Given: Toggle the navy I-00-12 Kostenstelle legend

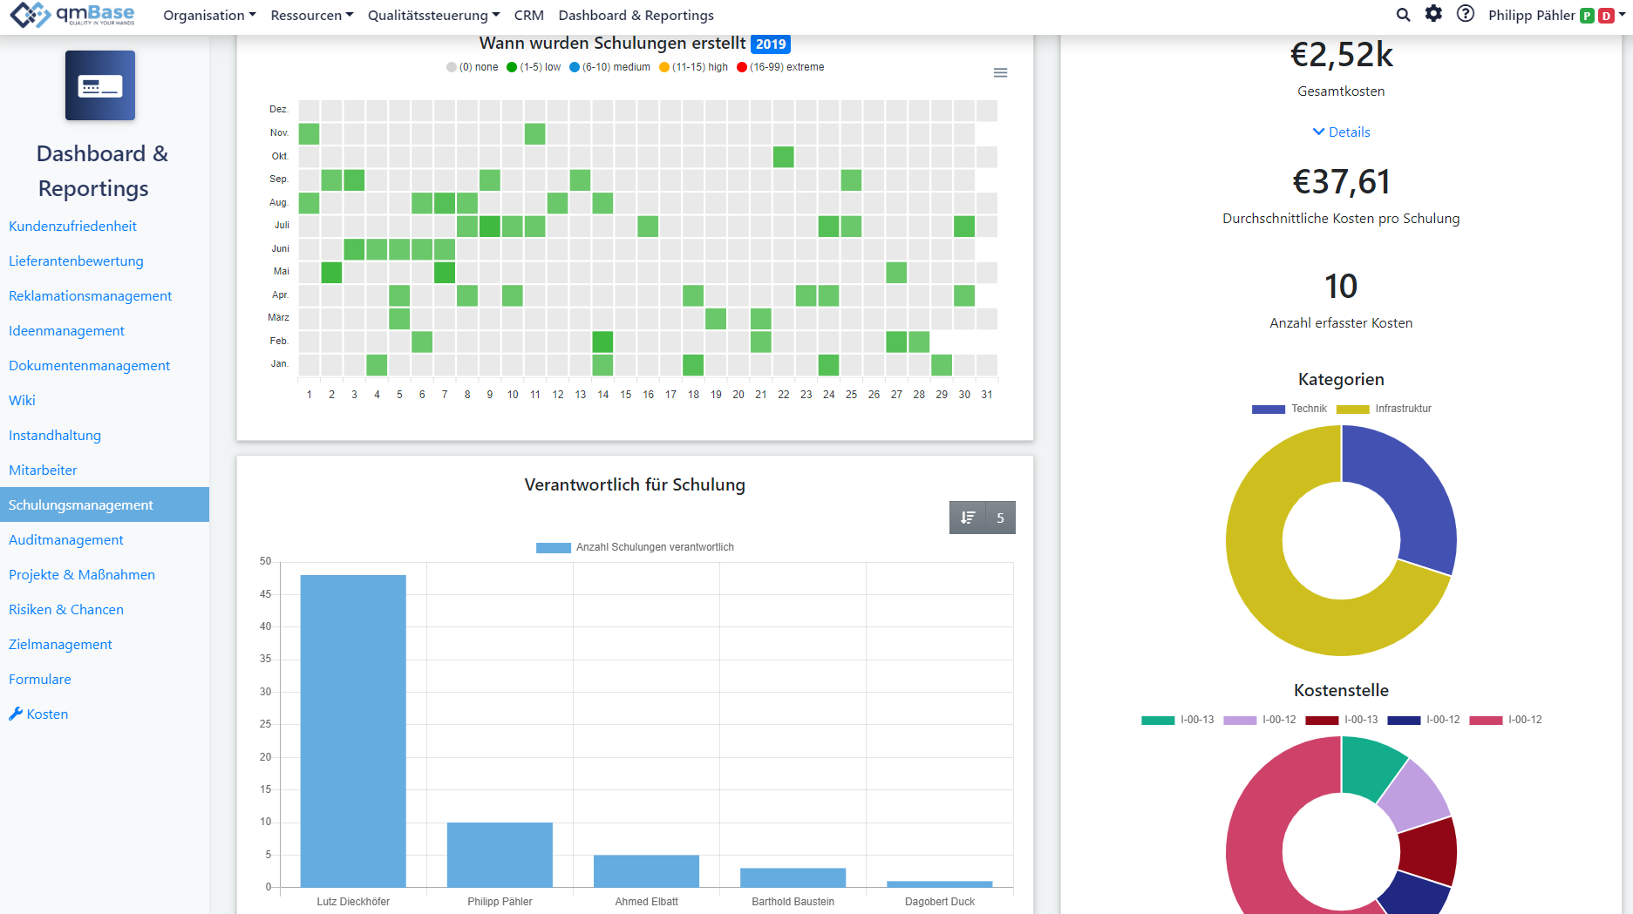Looking at the screenshot, I should (1423, 720).
